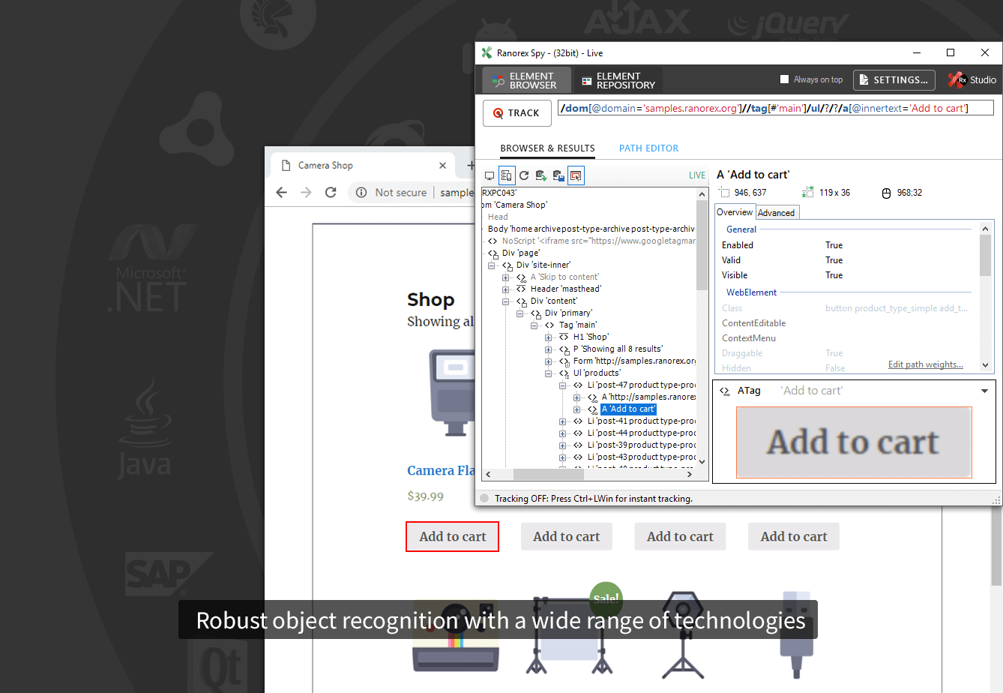
Task: Launch Ranorex Studio from Spy header
Action: (x=972, y=79)
